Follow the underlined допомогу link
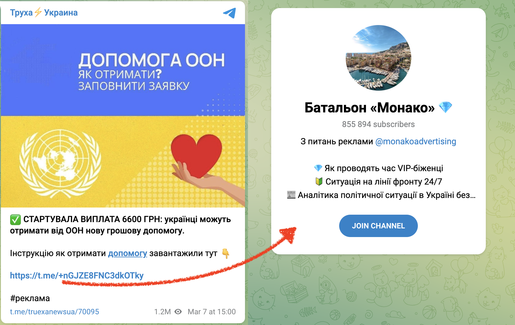 pos(128,253)
